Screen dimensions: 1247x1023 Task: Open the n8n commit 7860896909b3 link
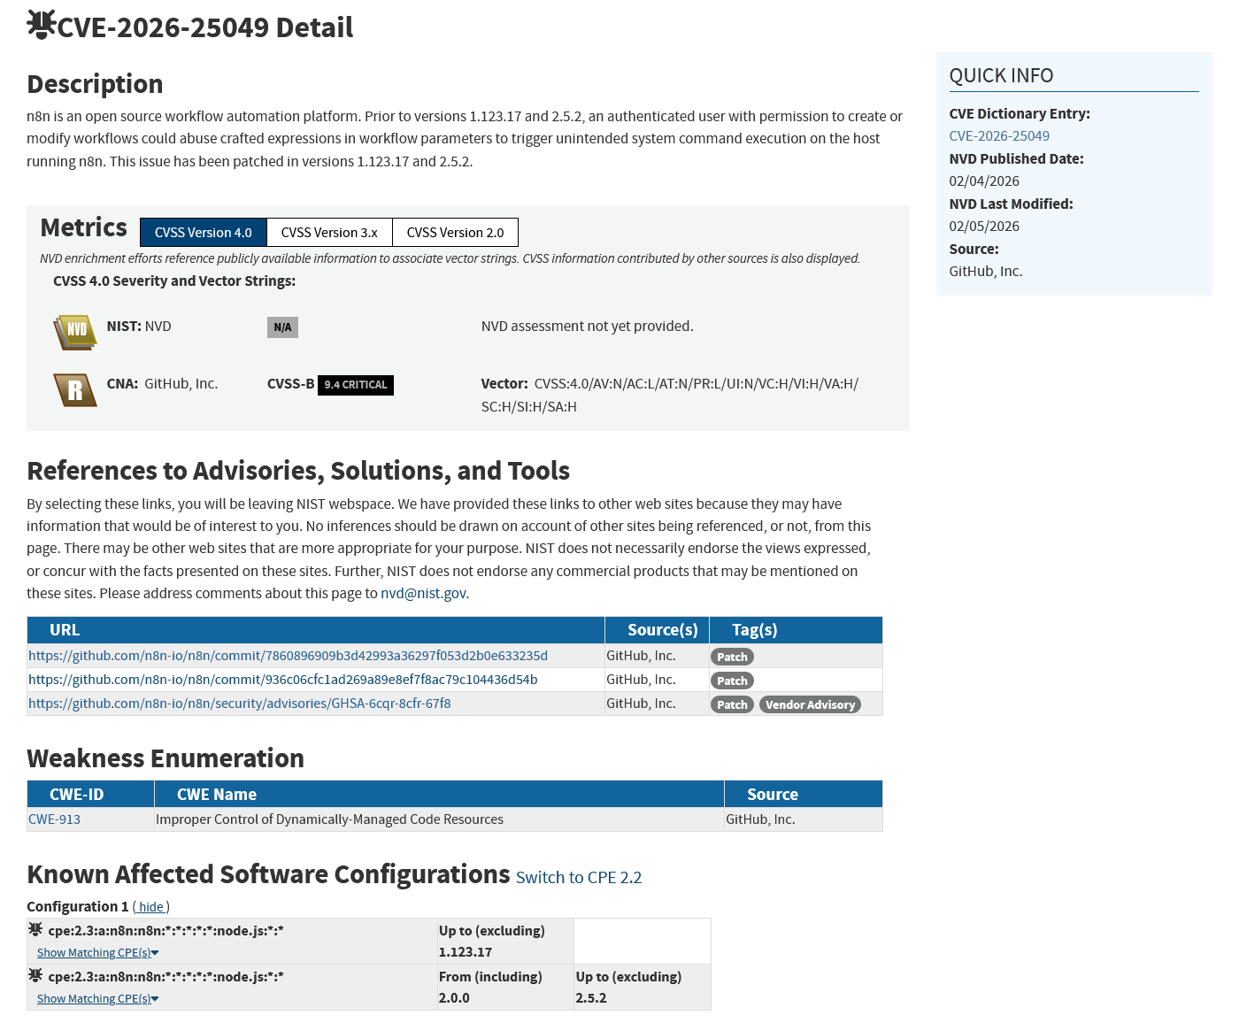coord(288,656)
